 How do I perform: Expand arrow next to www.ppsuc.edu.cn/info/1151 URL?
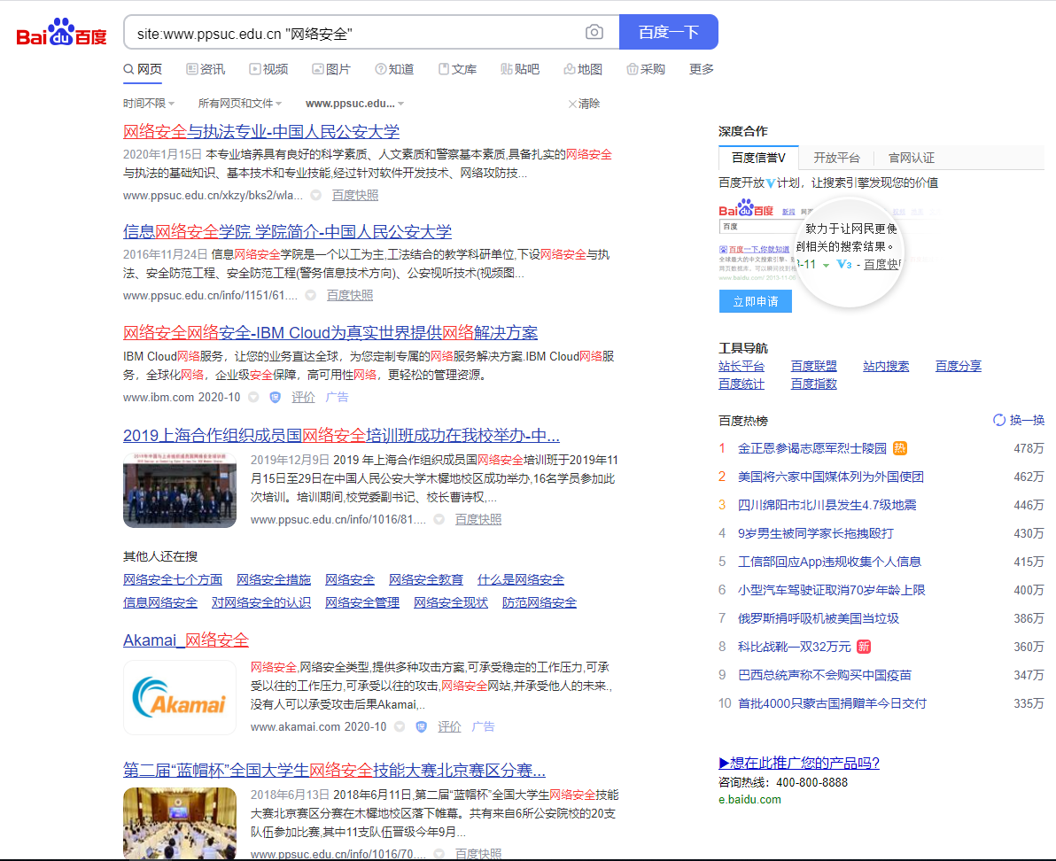click(x=310, y=296)
